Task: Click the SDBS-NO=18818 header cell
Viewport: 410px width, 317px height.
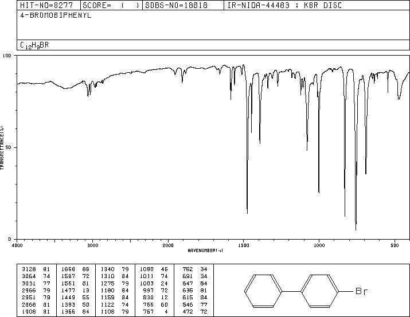Action: [x=176, y=5]
